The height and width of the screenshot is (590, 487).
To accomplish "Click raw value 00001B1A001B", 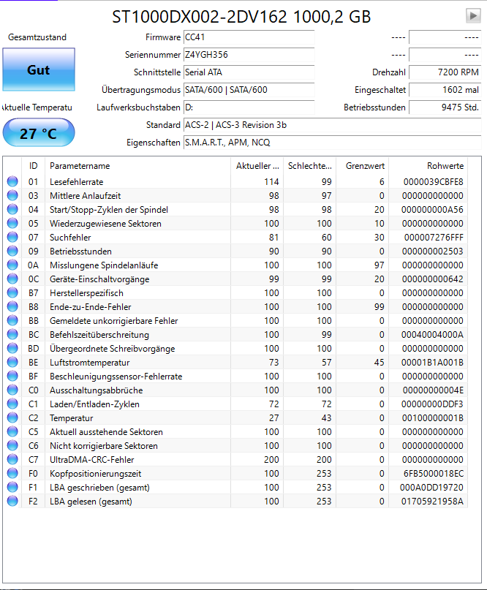I will 432,363.
